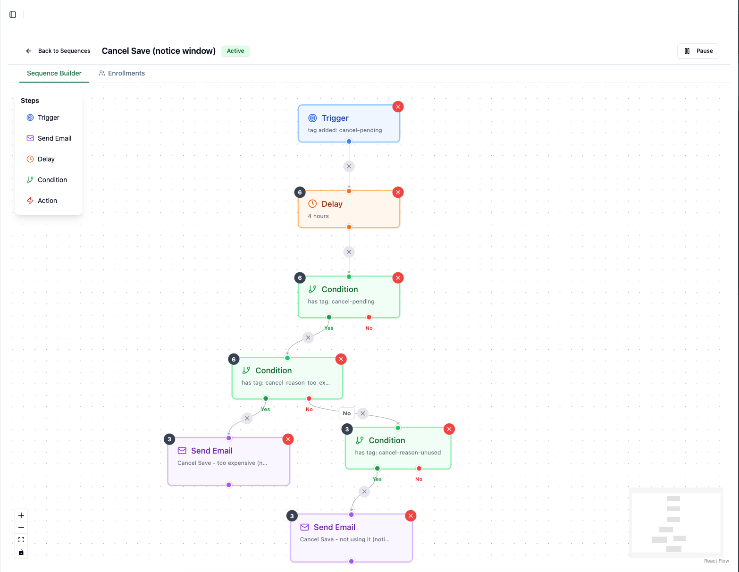Viewport: 739px width, 572px height.
Task: Click the not using it email's bottom handle
Action: click(352, 561)
